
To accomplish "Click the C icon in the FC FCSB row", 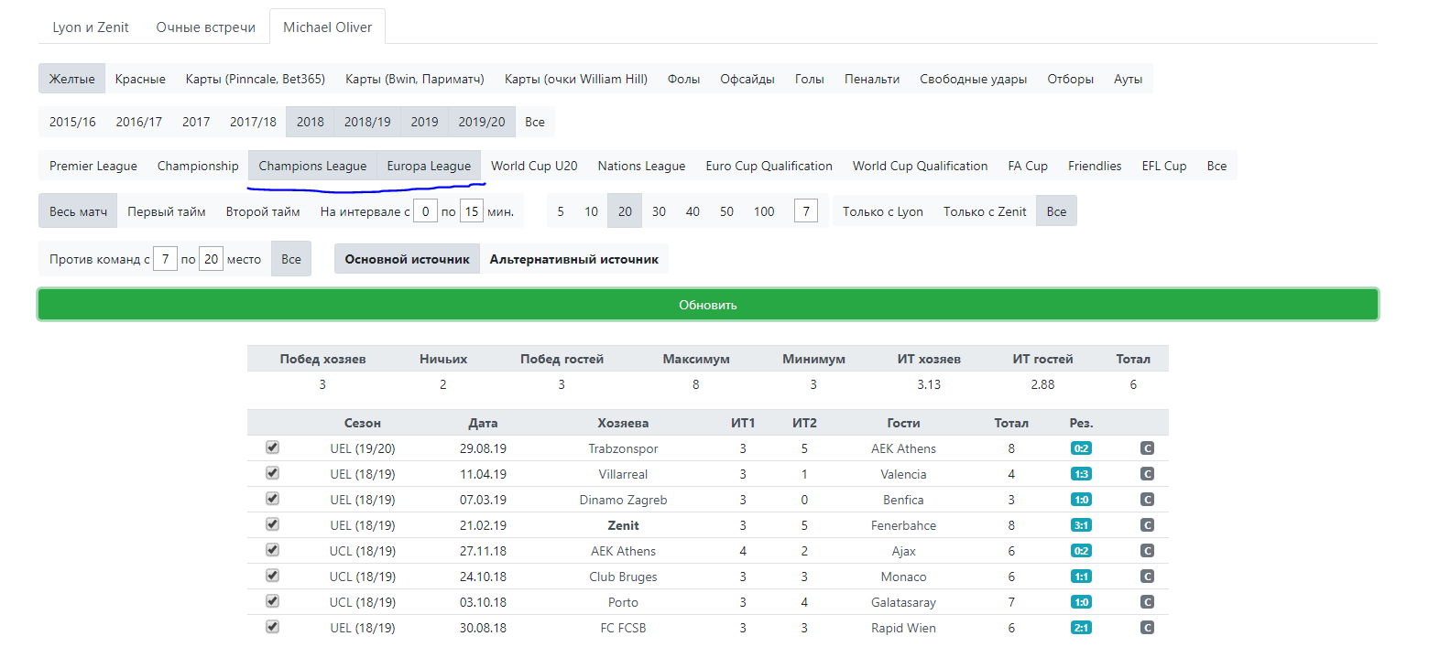I will coord(1147,628).
